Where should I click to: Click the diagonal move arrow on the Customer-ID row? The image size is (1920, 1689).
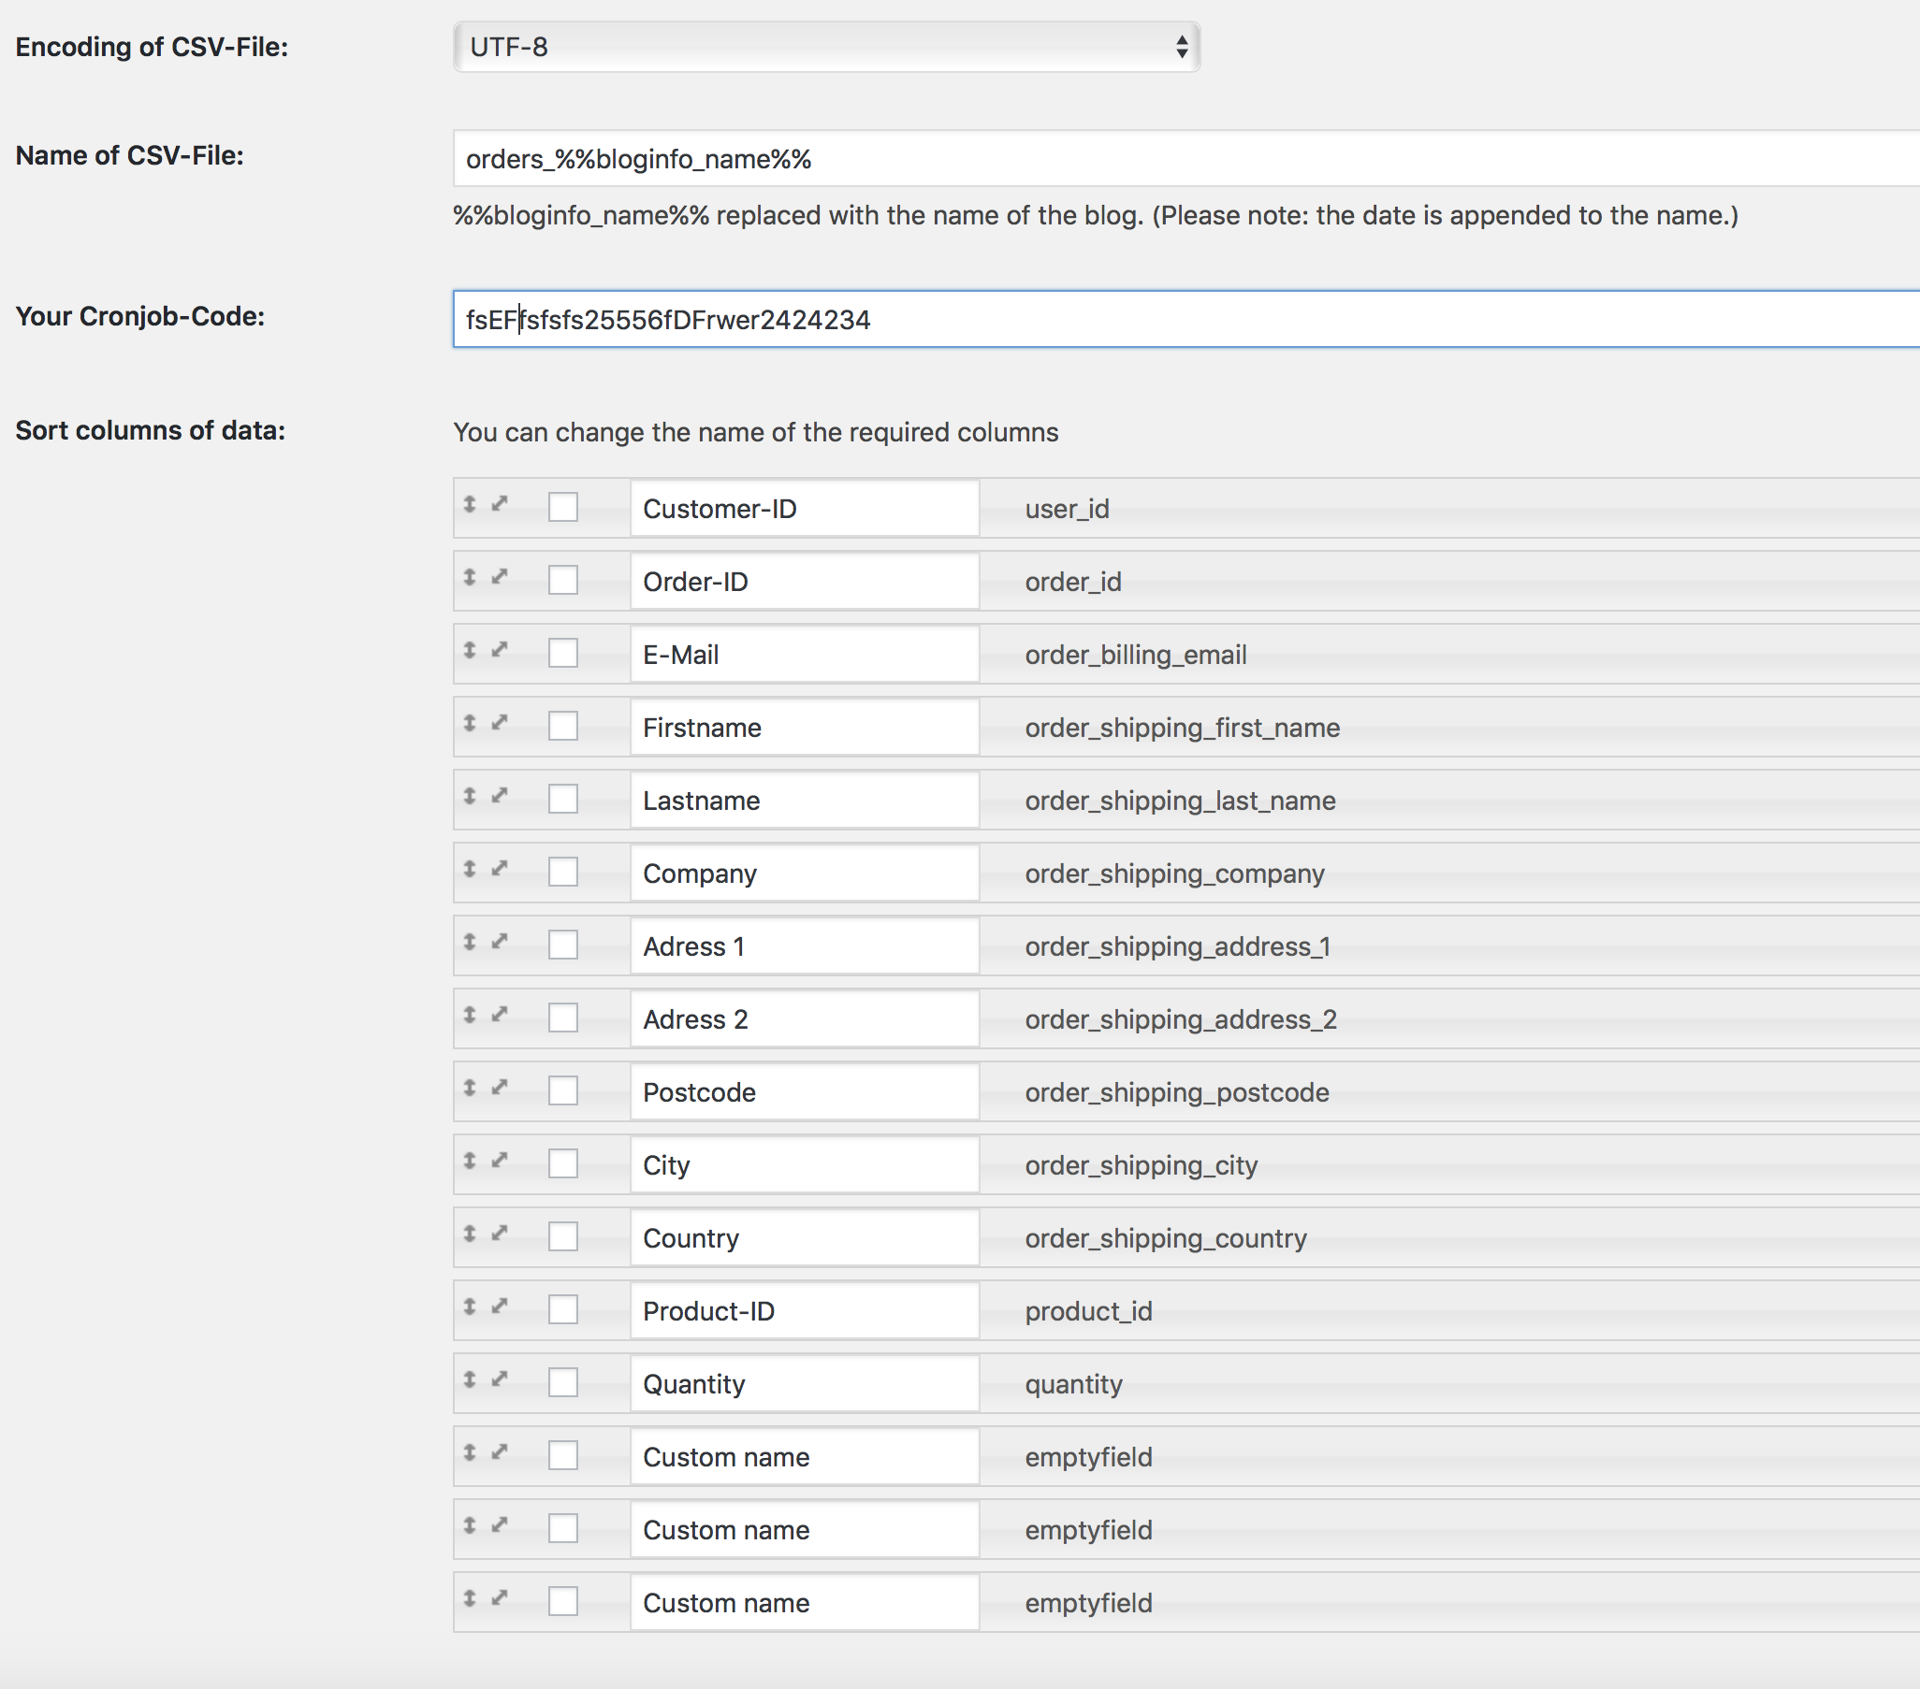500,503
